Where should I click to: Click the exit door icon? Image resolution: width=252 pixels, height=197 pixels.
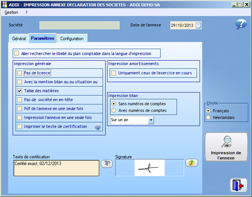coord(239,185)
